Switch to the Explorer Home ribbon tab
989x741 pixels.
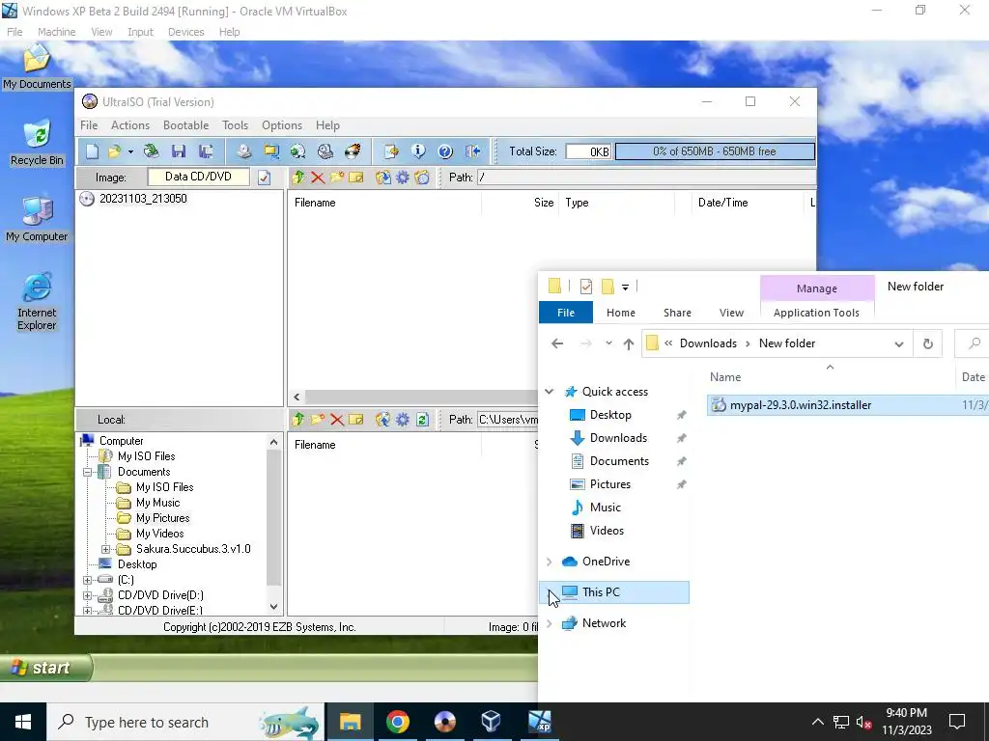(x=621, y=313)
